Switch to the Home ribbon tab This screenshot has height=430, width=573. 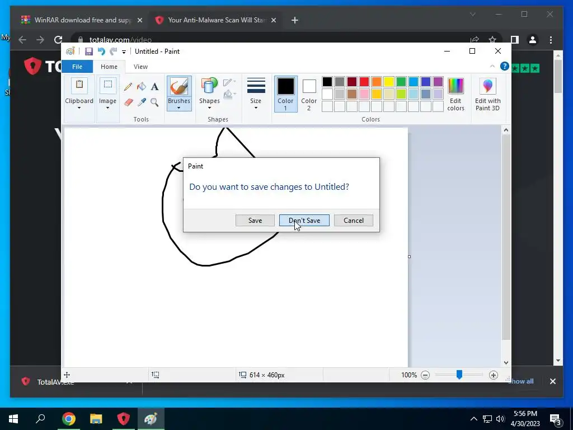(109, 67)
